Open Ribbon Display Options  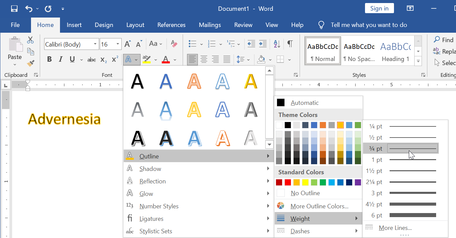410,9
